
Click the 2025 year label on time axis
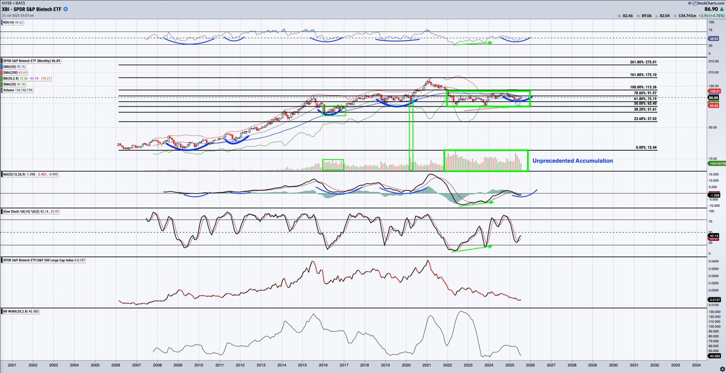coord(510,366)
